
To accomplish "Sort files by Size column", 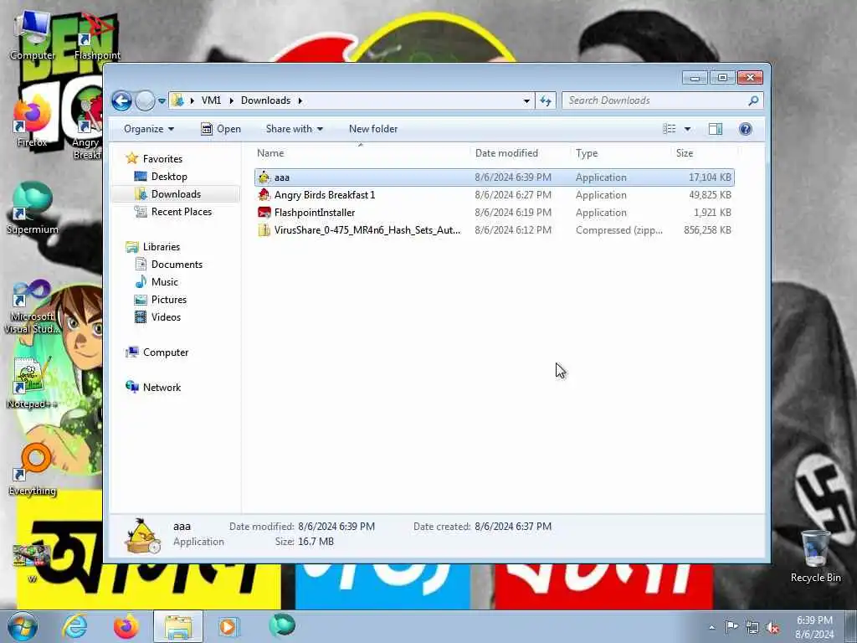I will [x=704, y=153].
